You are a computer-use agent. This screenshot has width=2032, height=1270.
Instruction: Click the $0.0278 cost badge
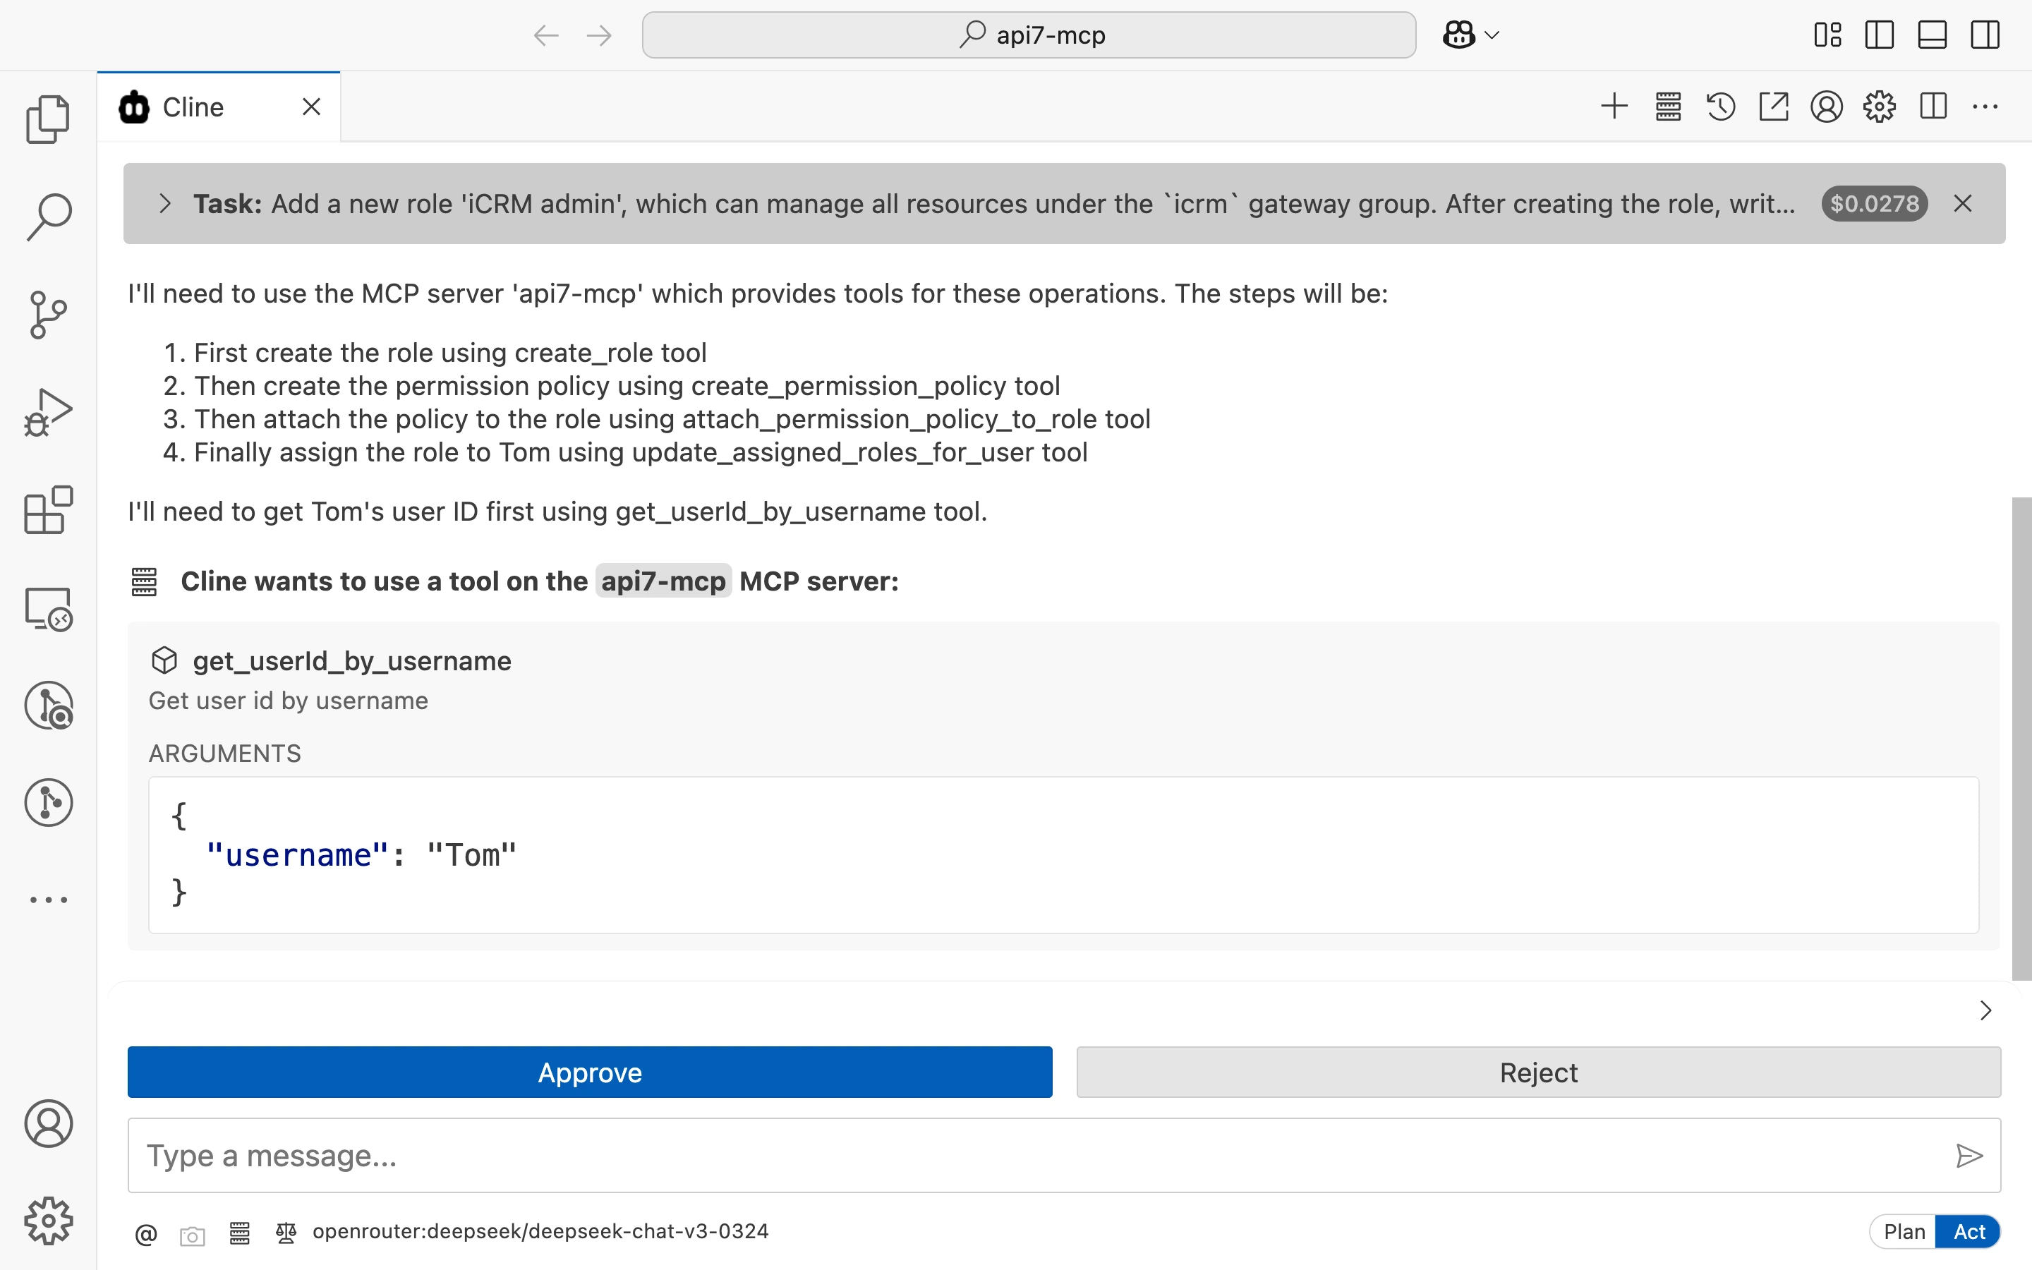(x=1874, y=203)
